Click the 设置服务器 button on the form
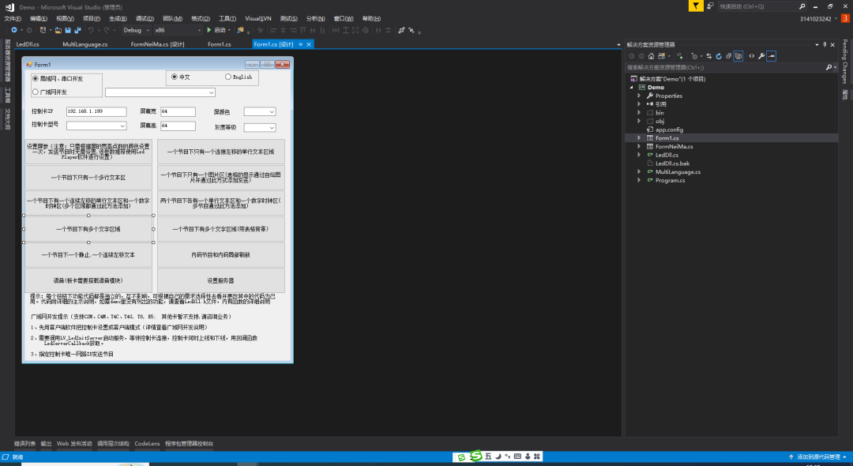 click(x=220, y=280)
